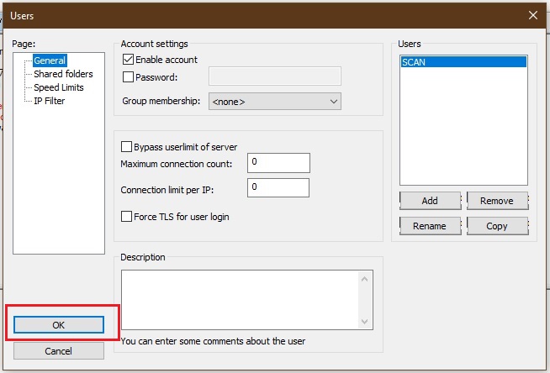This screenshot has height=373, width=550.
Task: Open the Shared folders page
Action: click(63, 74)
